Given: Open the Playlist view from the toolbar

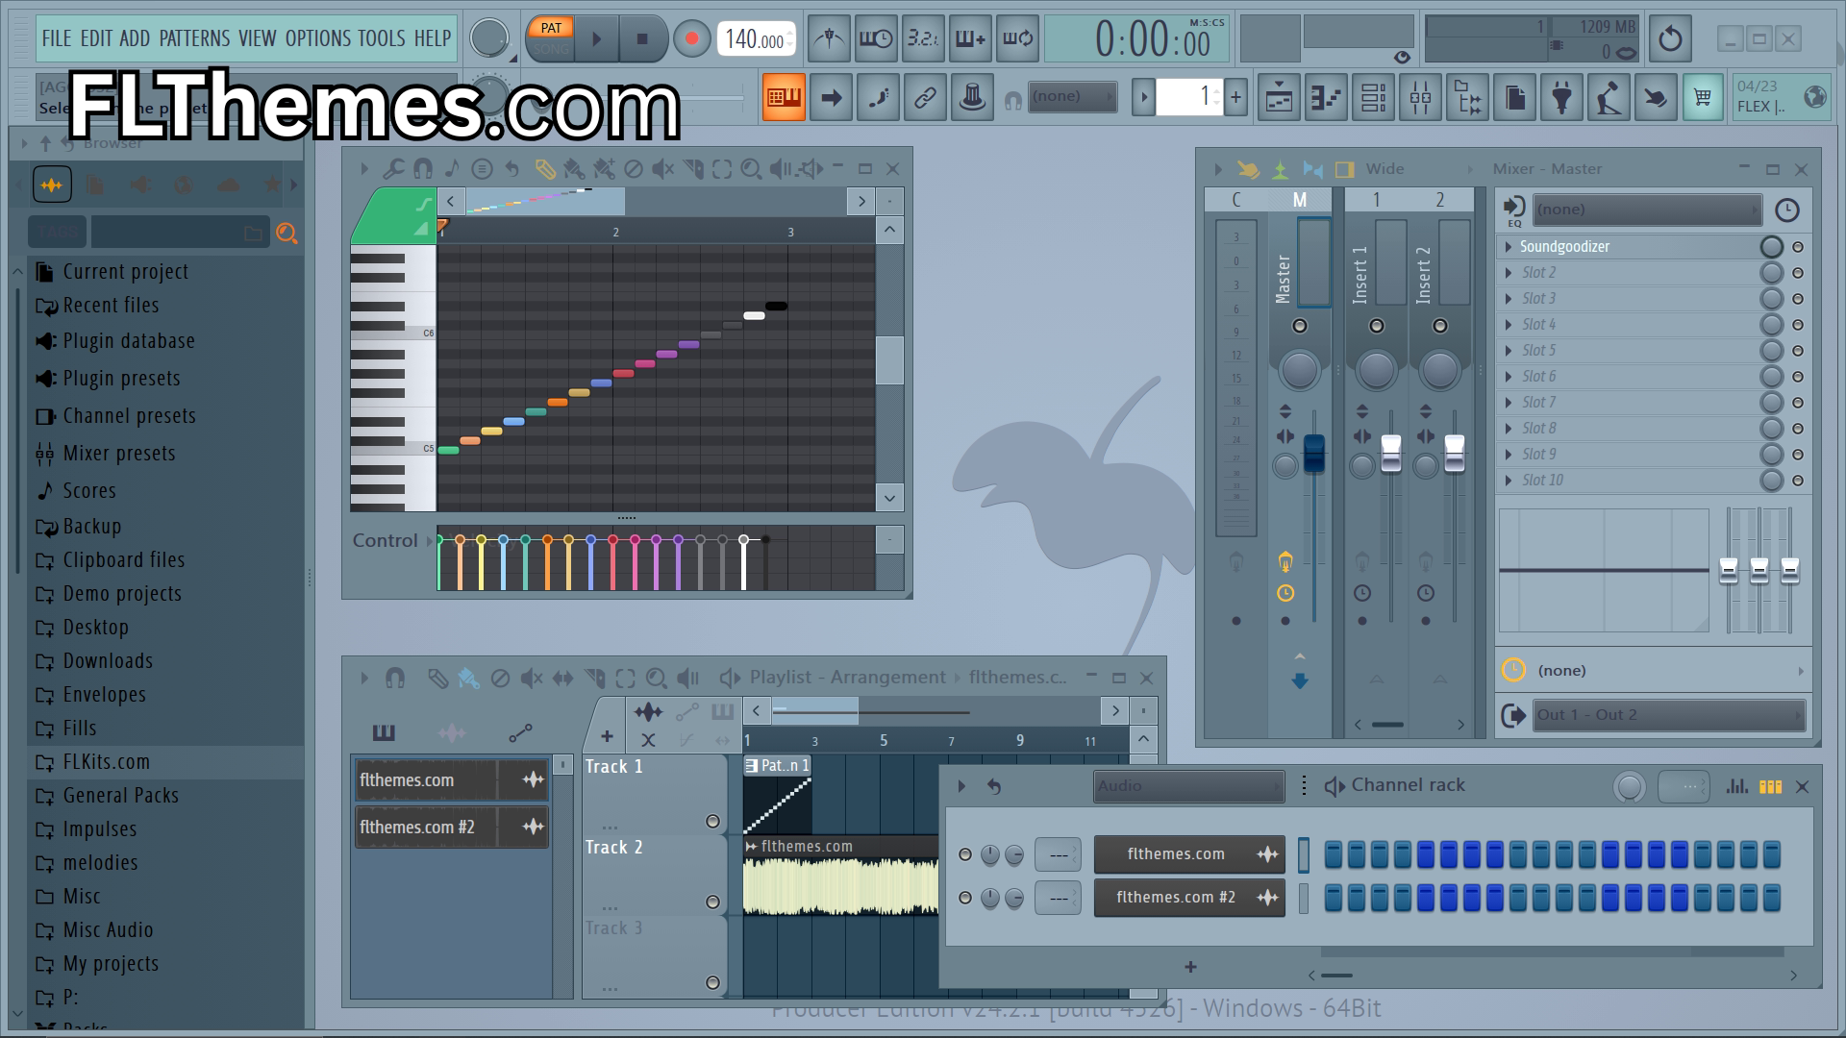Looking at the screenshot, I should tap(1279, 97).
